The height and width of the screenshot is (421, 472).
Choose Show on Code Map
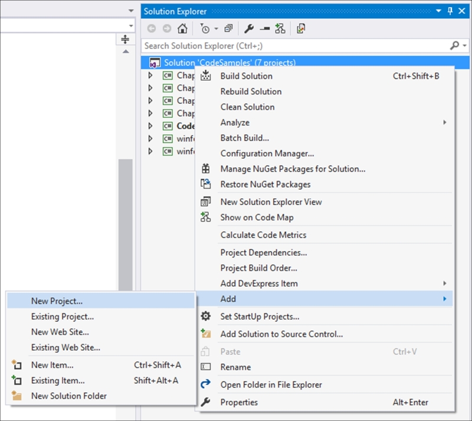(x=324, y=218)
